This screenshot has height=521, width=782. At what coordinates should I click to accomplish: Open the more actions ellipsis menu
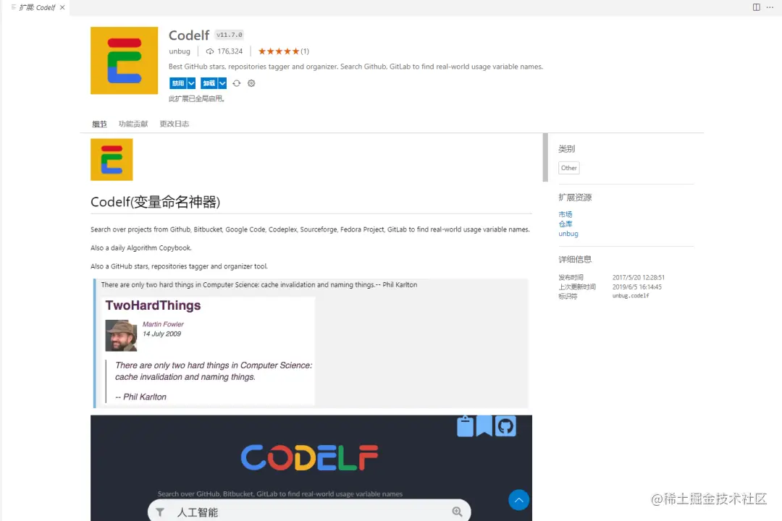click(x=769, y=7)
